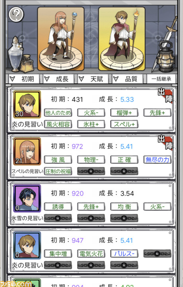Click the locked skill slot beside パルス-
Image resolution: width=183 pixels, height=287 pixels.
157,254
